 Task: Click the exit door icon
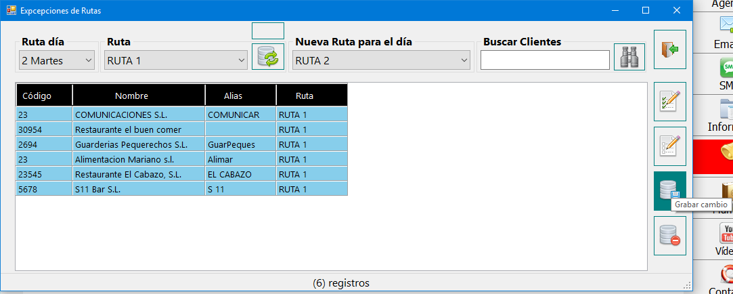[x=669, y=49]
